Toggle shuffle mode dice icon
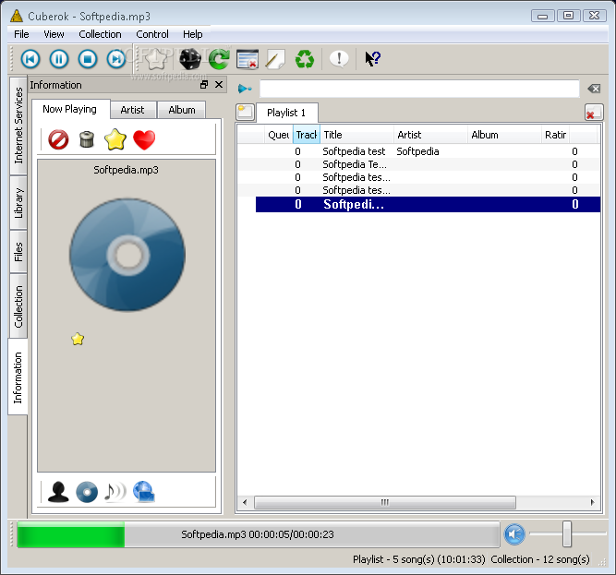The image size is (616, 575). [x=190, y=59]
